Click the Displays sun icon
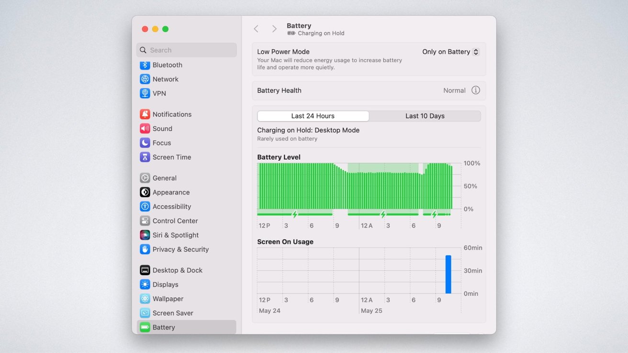The width and height of the screenshot is (628, 353). (x=145, y=285)
